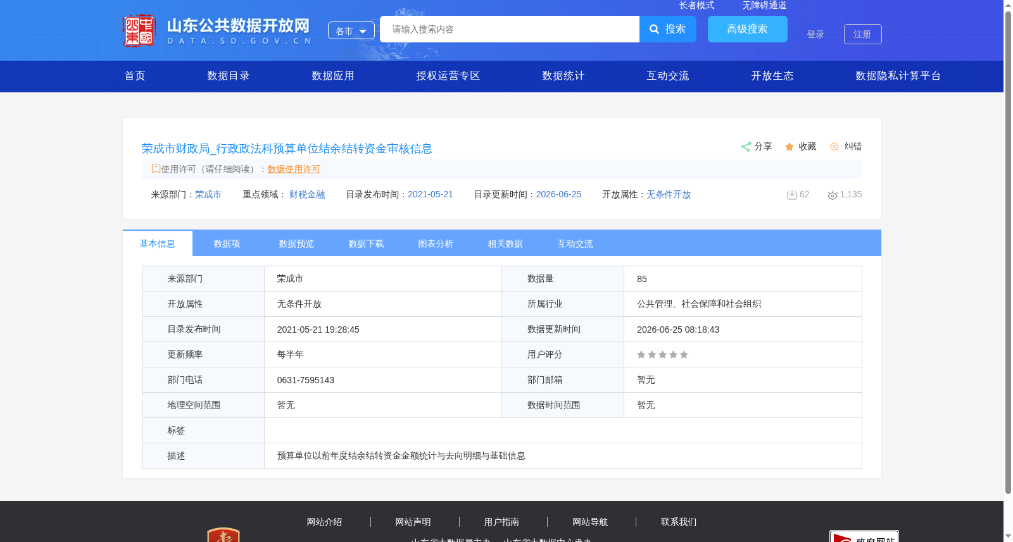Enable 长者模式 elder mode
This screenshot has width=1013, height=542.
tap(696, 5)
